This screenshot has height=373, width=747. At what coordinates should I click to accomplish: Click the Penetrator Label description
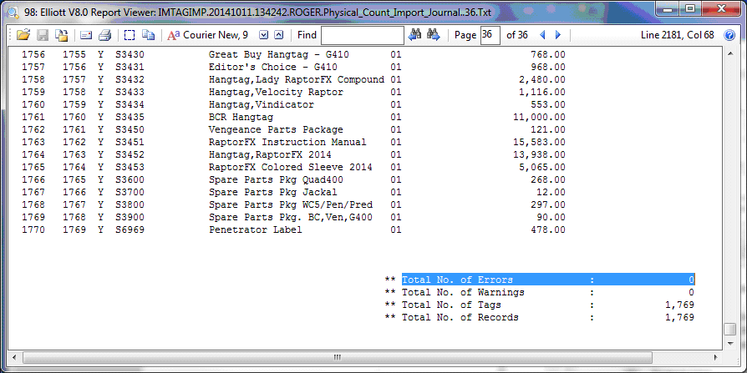tap(256, 229)
